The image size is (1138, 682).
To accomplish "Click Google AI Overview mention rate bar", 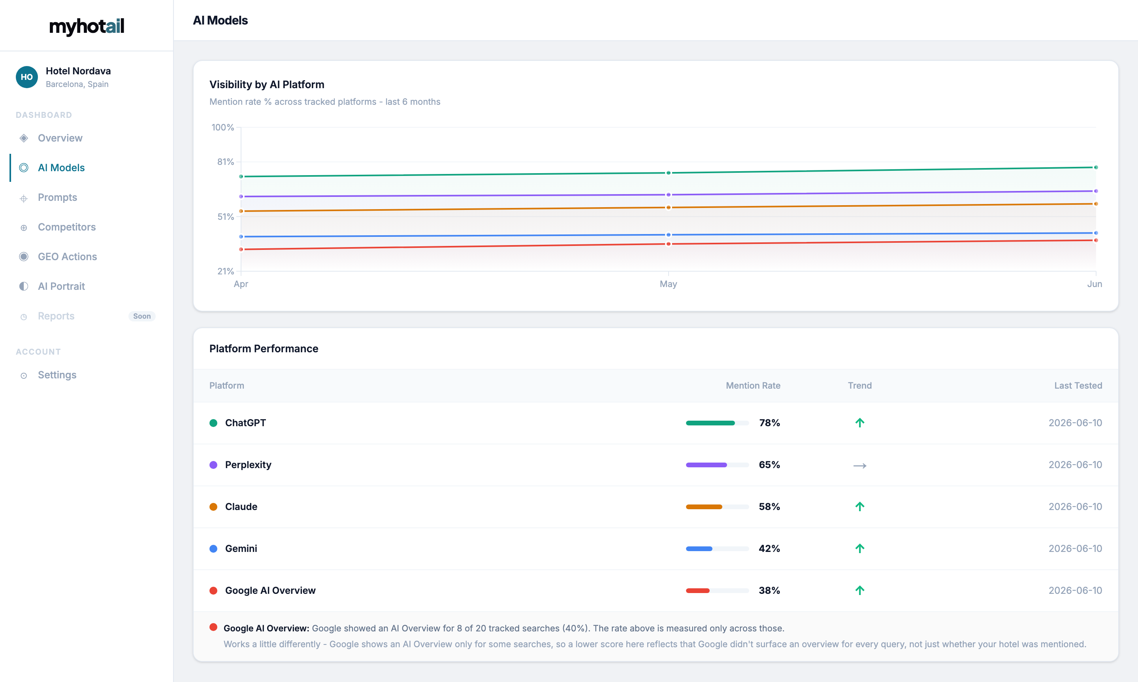I will coord(717,591).
